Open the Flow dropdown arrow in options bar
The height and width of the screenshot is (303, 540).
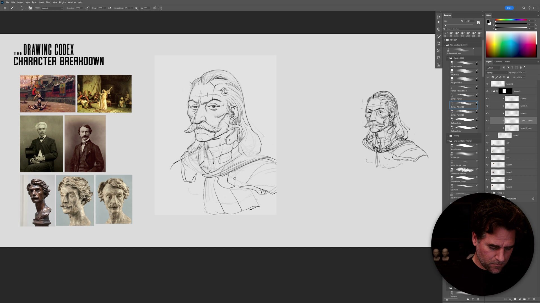[105, 8]
